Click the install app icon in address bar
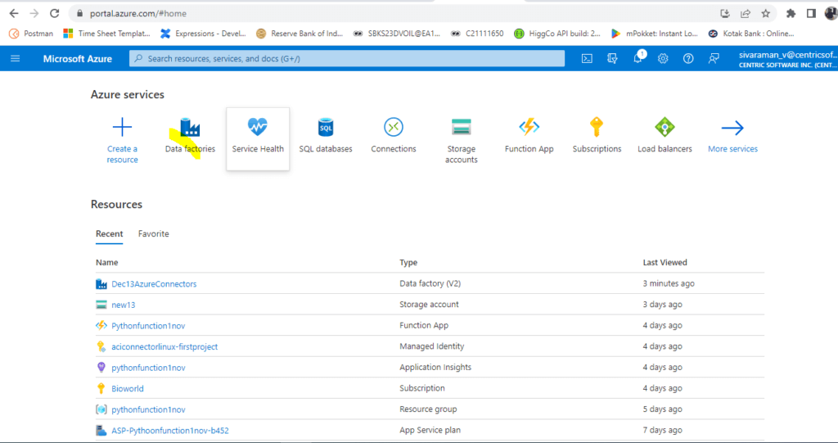The width and height of the screenshot is (838, 443). (725, 13)
